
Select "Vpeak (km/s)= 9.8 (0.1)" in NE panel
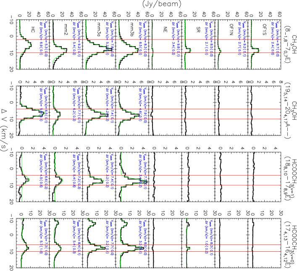click(x=179, y=38)
